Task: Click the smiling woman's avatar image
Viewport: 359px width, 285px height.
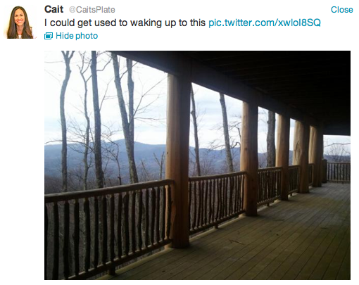Action: (x=20, y=22)
